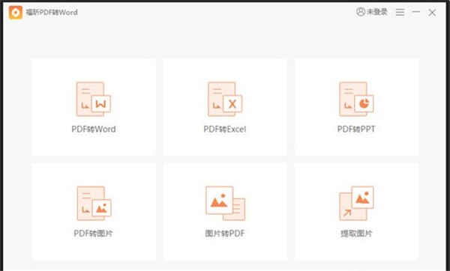The height and width of the screenshot is (271, 450).
Task: Open the PDF转Excel conversion icon
Action: coord(225,99)
